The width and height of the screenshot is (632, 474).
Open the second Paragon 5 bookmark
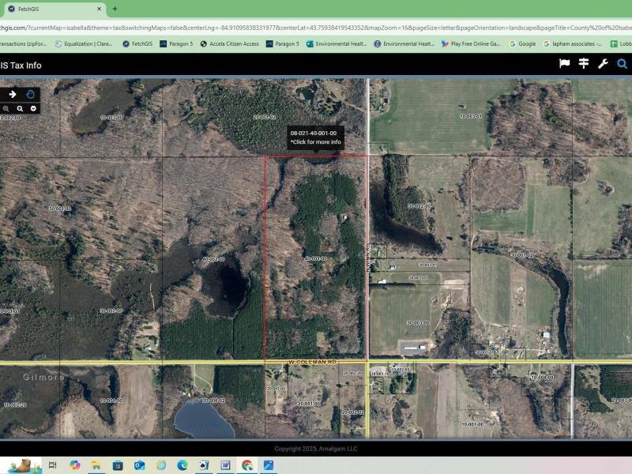pyautogui.click(x=283, y=43)
